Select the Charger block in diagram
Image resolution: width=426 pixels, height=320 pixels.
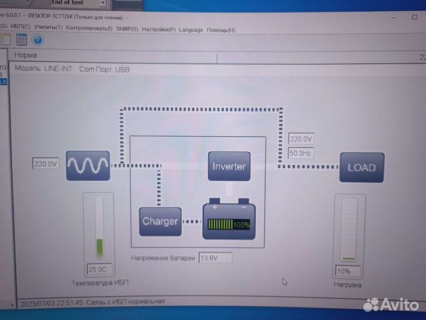160,222
